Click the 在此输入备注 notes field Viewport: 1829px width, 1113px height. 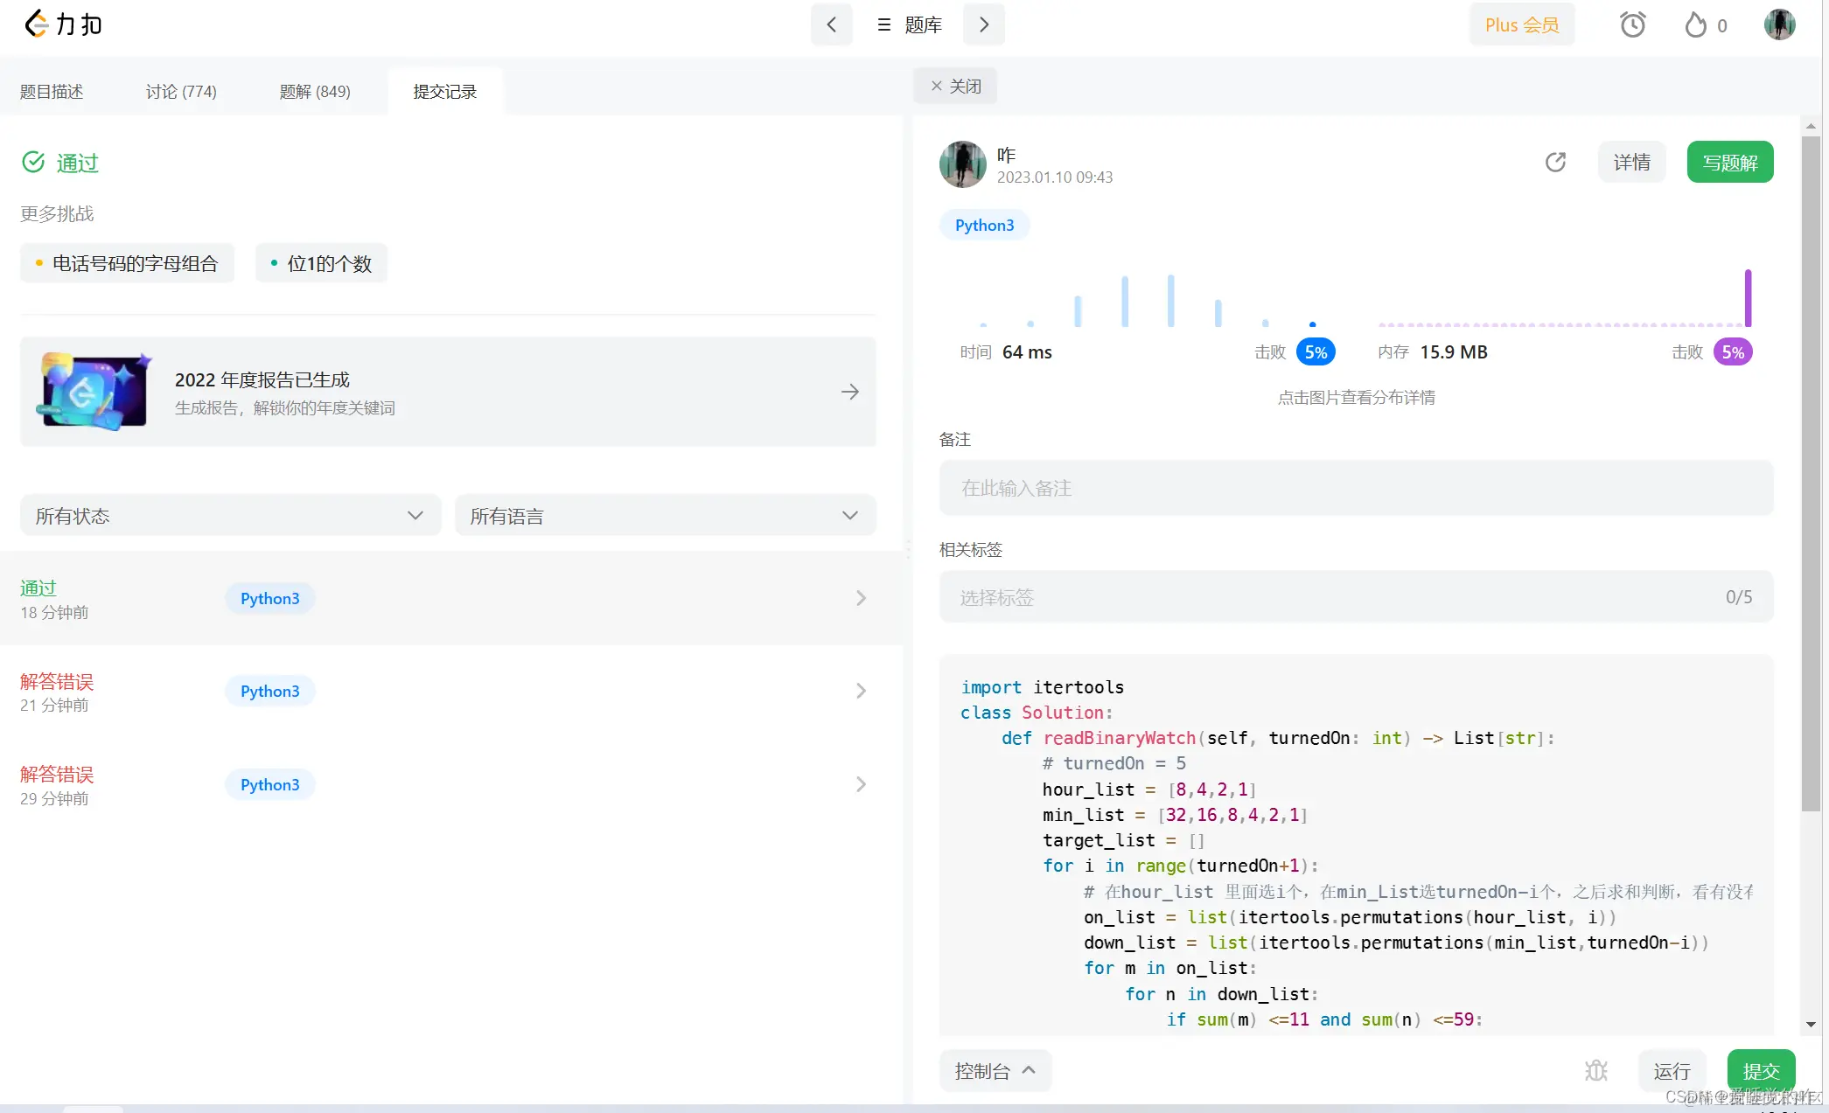coord(1355,488)
